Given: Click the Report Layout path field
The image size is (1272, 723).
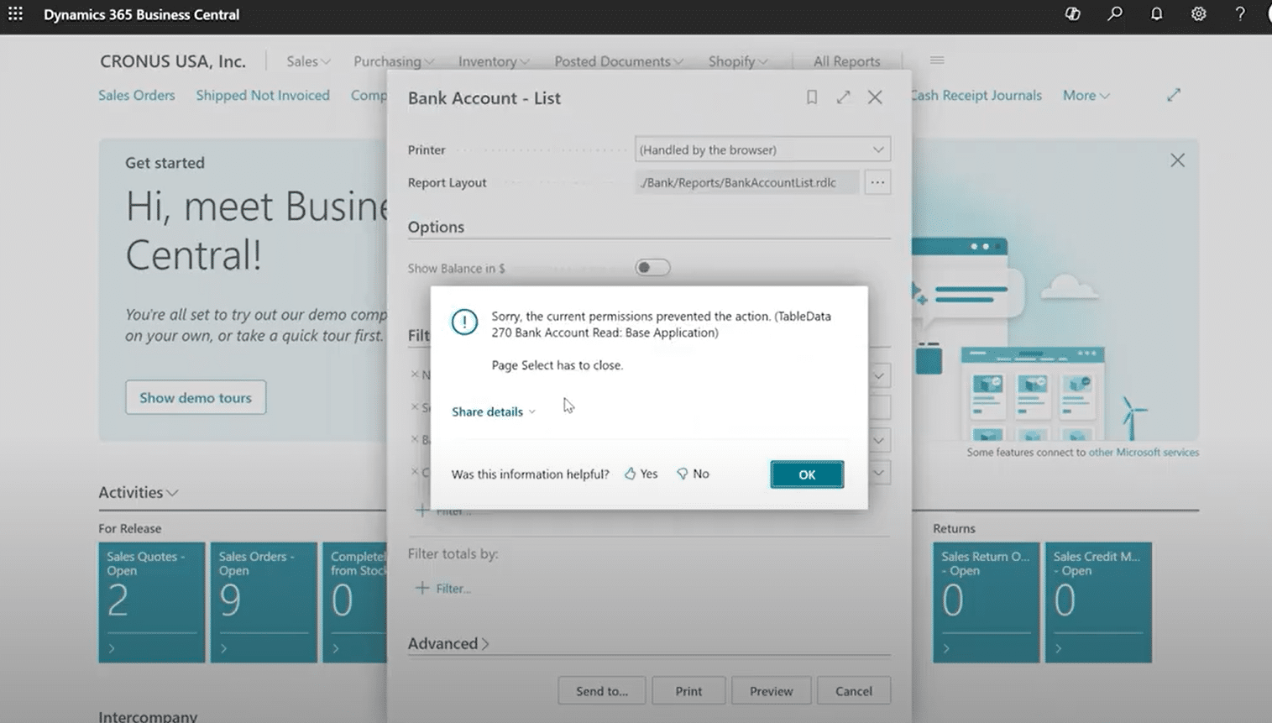Looking at the screenshot, I should pos(746,182).
